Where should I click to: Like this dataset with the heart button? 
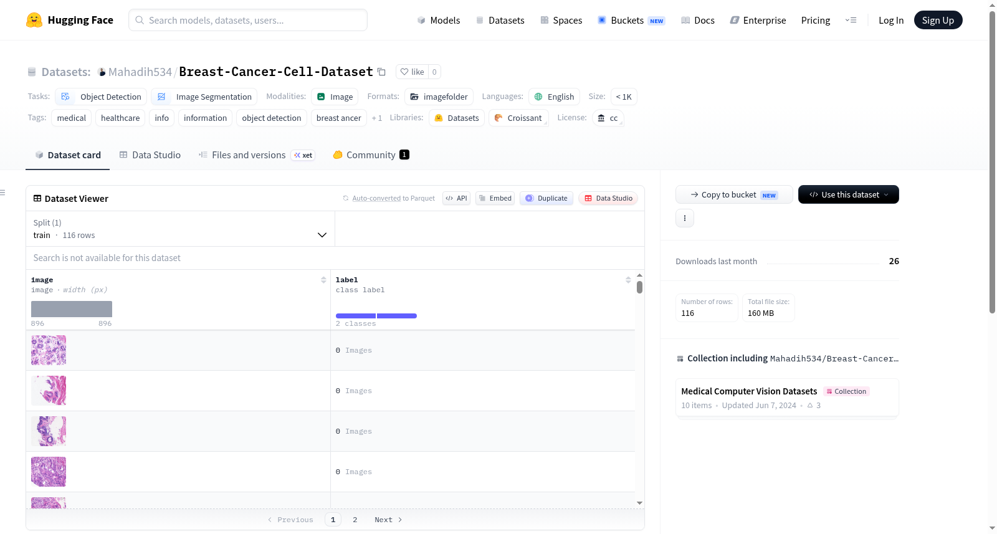click(x=412, y=72)
